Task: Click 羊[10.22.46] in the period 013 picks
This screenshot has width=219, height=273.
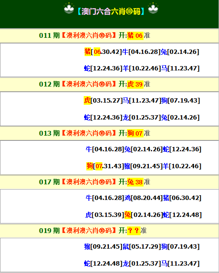Action: tap(182, 166)
